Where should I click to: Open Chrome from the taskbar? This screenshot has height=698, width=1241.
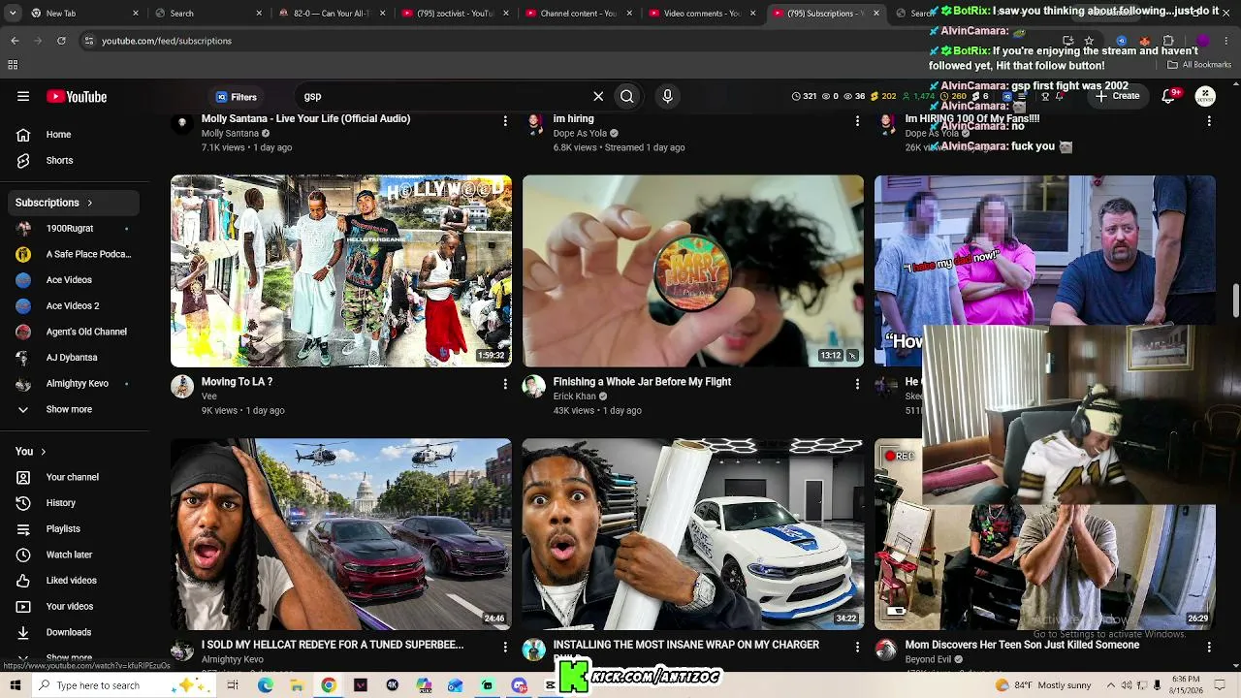329,685
